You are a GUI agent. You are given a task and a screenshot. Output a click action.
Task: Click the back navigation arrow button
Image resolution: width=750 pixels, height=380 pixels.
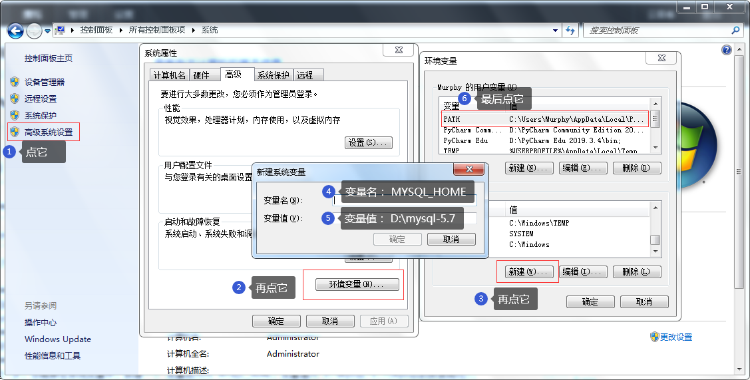click(15, 31)
